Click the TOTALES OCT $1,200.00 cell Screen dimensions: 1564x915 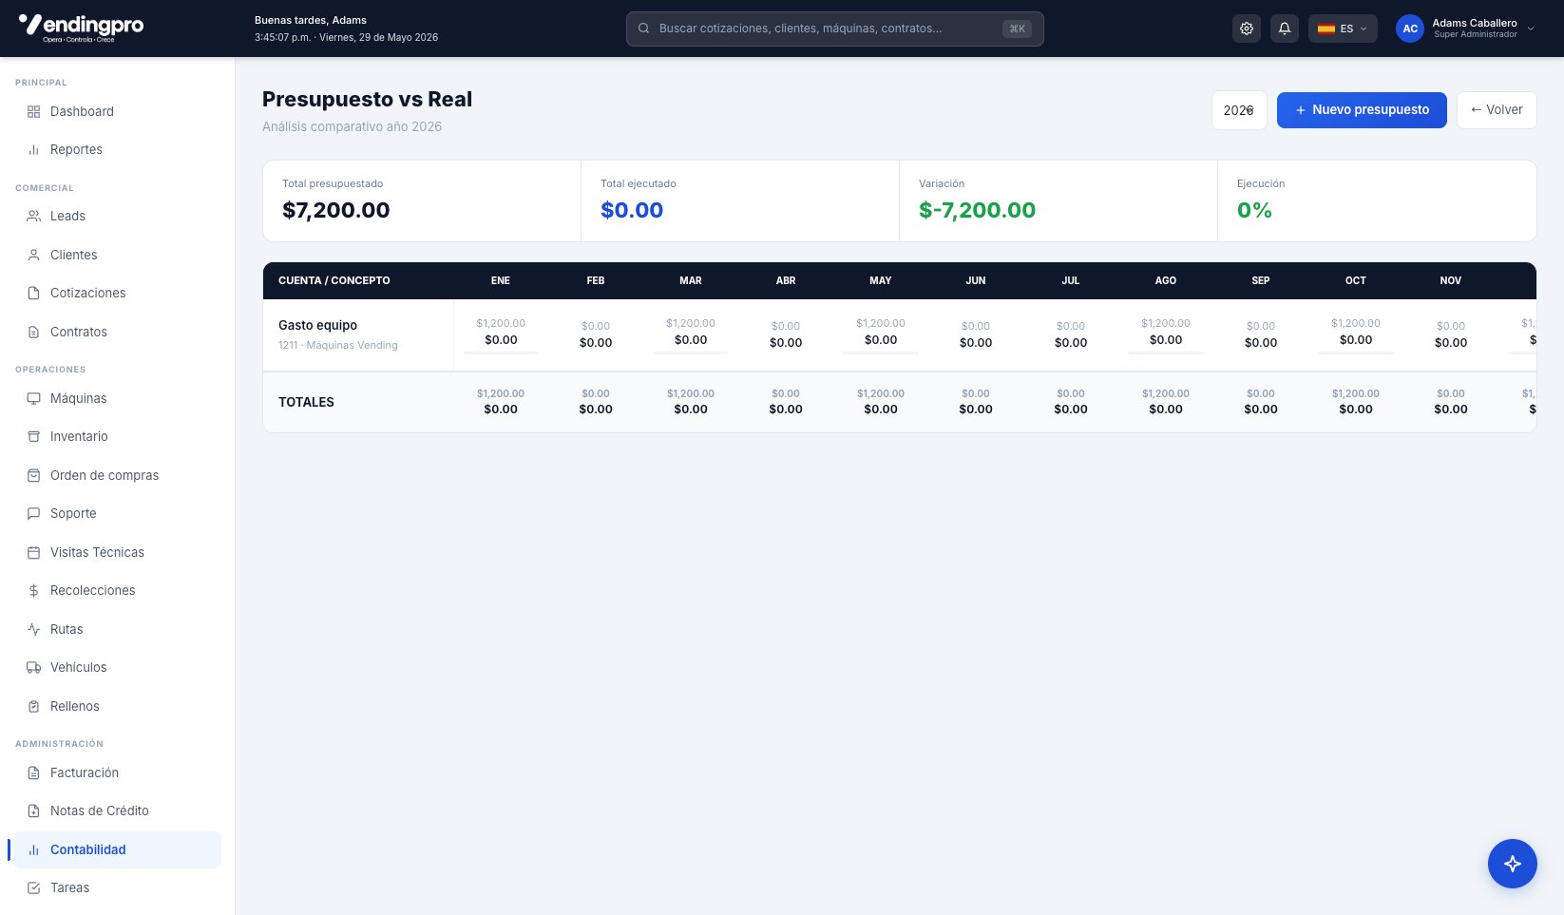[x=1356, y=393]
